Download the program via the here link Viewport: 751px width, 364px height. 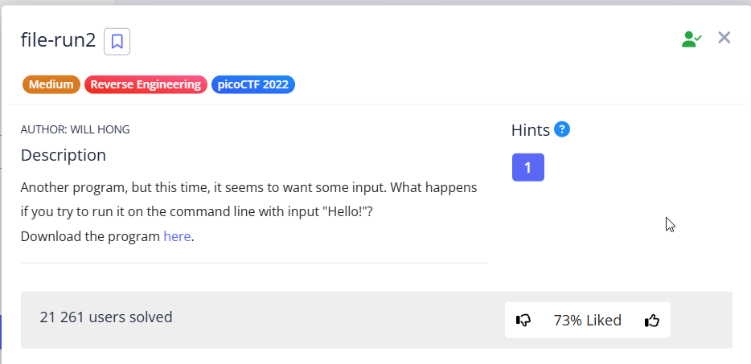pyautogui.click(x=177, y=236)
